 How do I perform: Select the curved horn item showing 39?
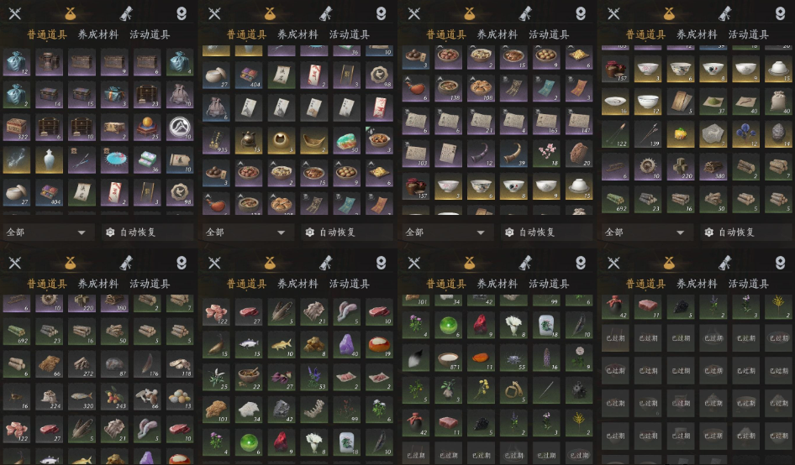click(513, 154)
